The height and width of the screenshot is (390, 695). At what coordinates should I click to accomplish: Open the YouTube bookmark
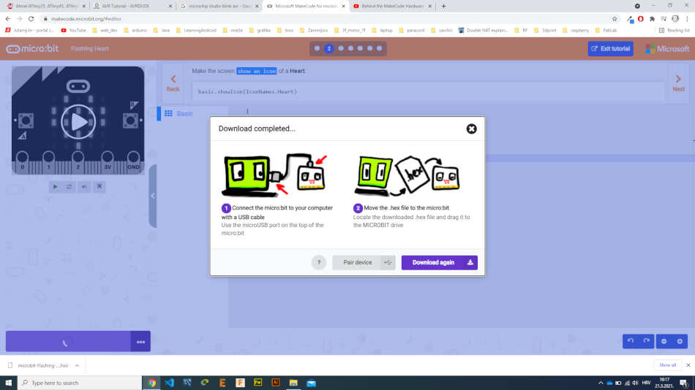pos(74,31)
